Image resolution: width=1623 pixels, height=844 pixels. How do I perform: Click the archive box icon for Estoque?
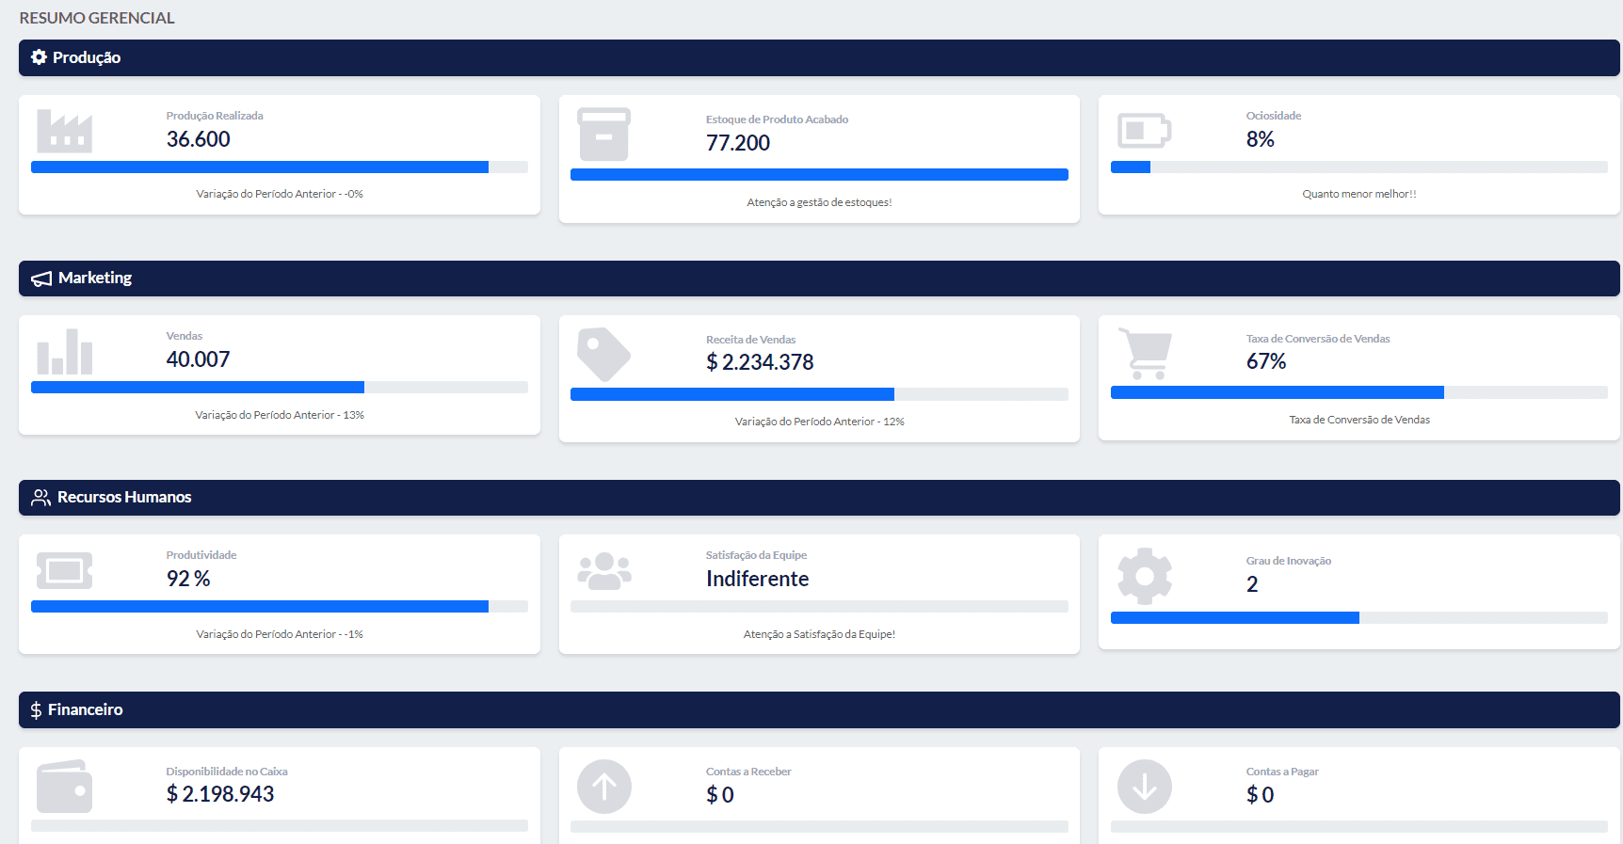(x=603, y=135)
